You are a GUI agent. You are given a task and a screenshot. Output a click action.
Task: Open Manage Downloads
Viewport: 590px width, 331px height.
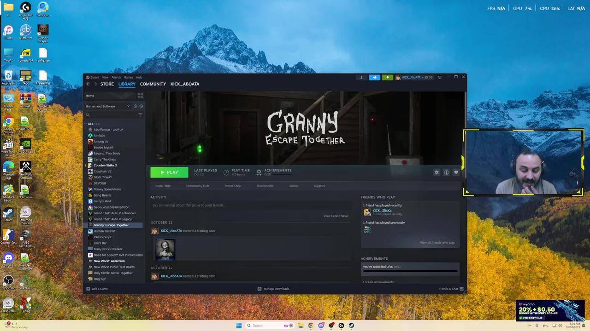(x=273, y=289)
